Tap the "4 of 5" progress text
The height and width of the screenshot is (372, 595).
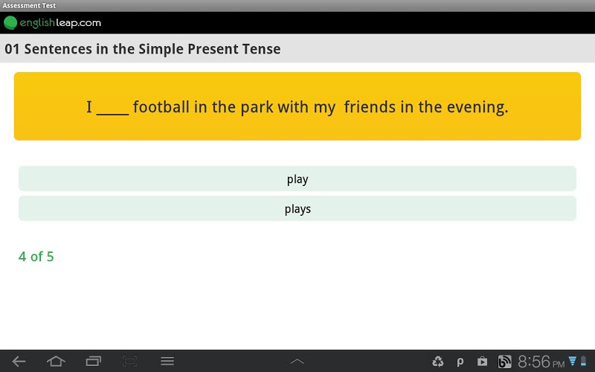36,257
